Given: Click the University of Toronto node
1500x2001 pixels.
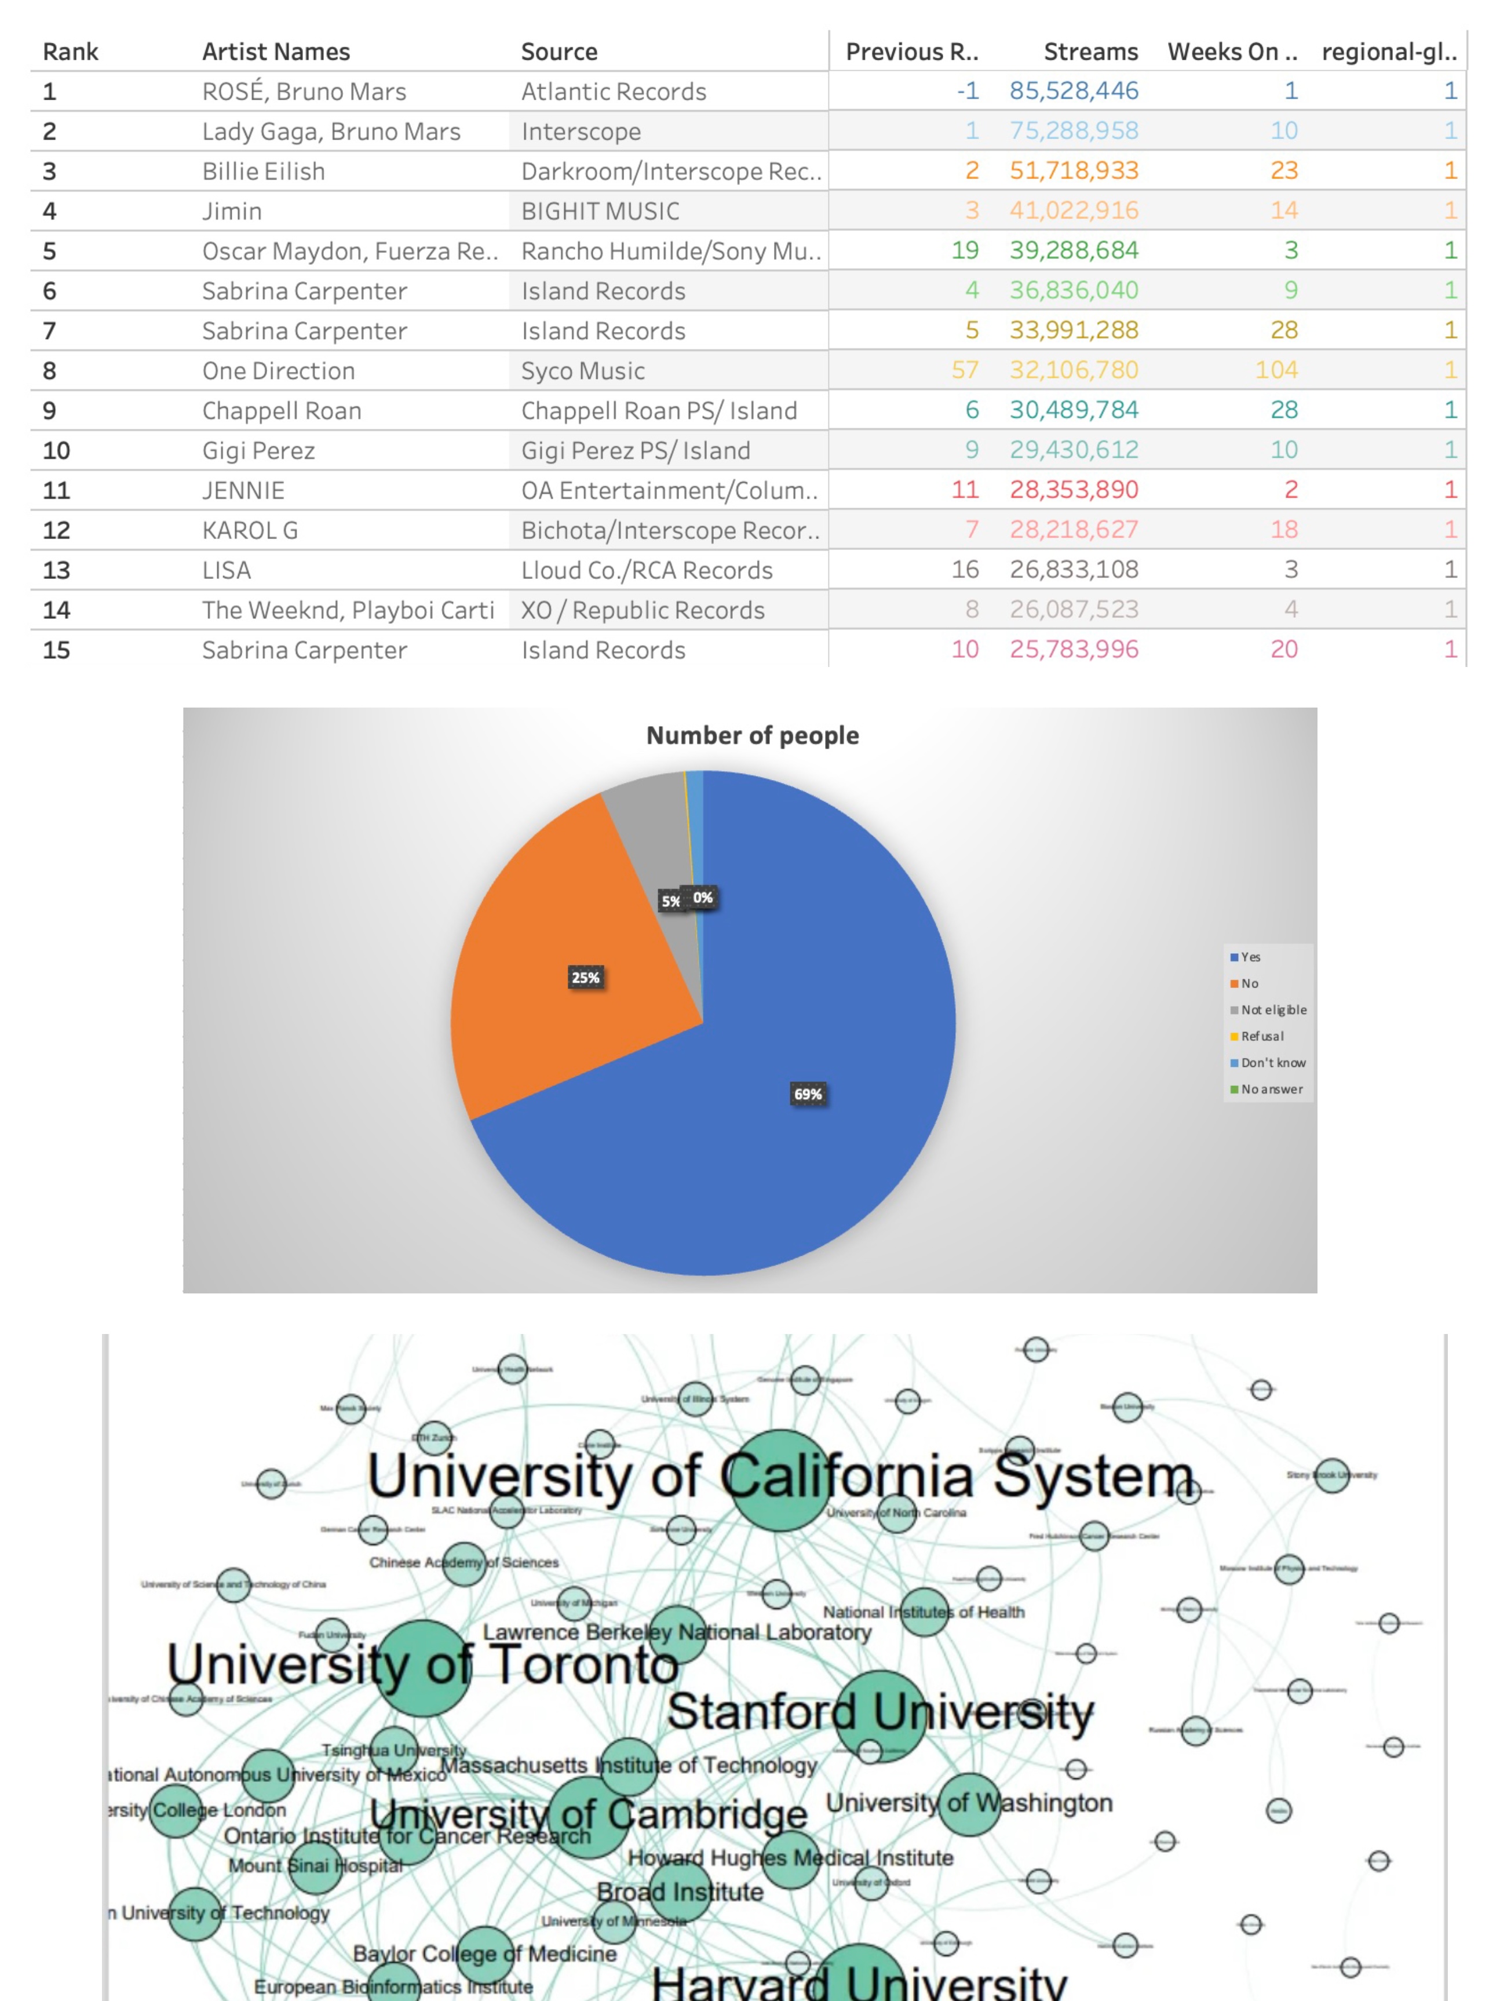Looking at the screenshot, I should coord(423,1667).
